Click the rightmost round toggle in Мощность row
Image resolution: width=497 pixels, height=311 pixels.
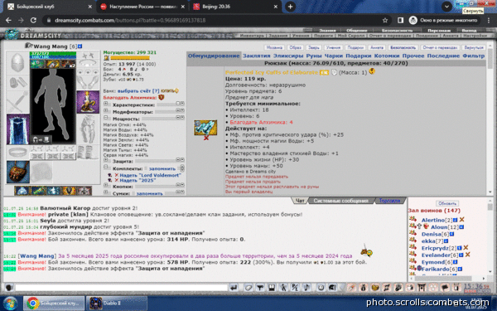182,118
